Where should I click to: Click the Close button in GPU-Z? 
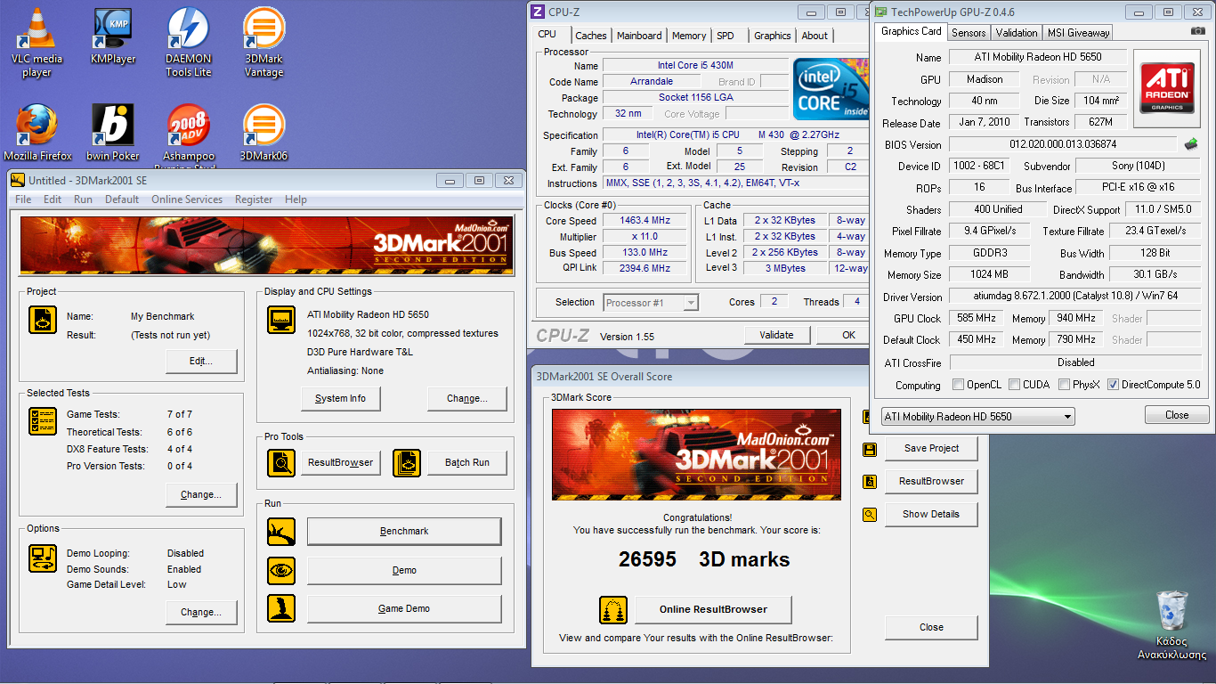pos(1177,415)
